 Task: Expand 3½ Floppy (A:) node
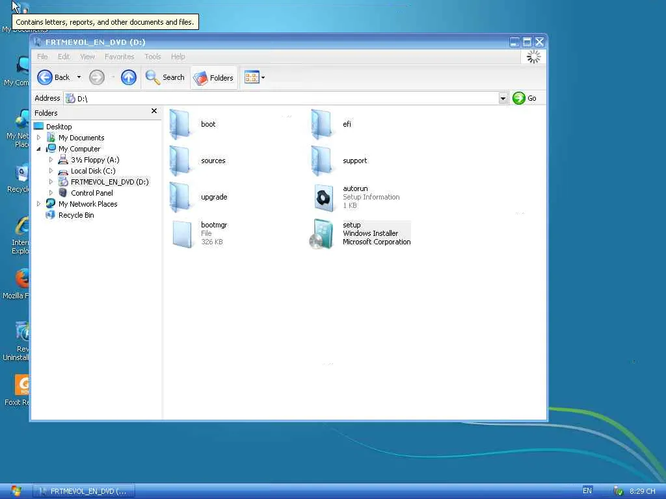[x=51, y=160]
